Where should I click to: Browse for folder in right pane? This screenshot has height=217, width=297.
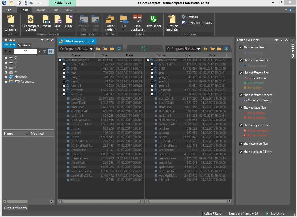point(212,49)
